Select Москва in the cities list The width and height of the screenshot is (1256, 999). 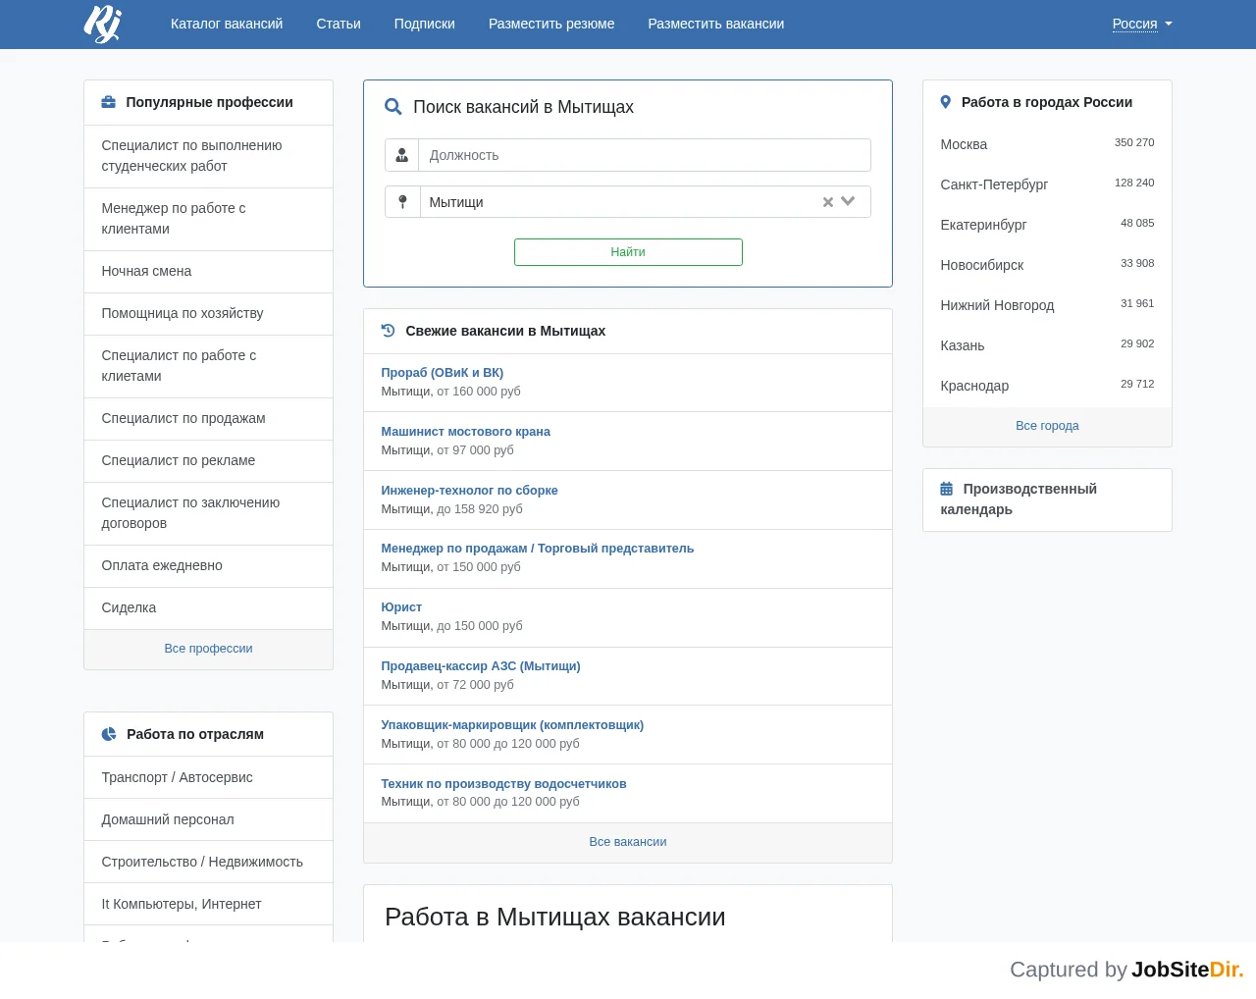[x=1047, y=144]
